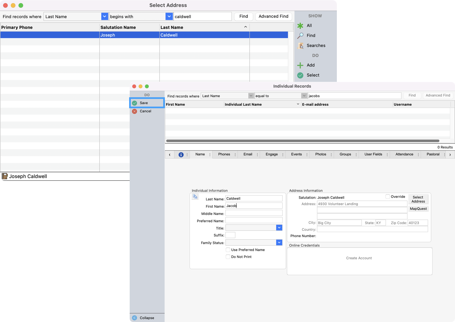Toggle the Override checkbox in Address Information
The image size is (455, 322).
coord(387,196)
